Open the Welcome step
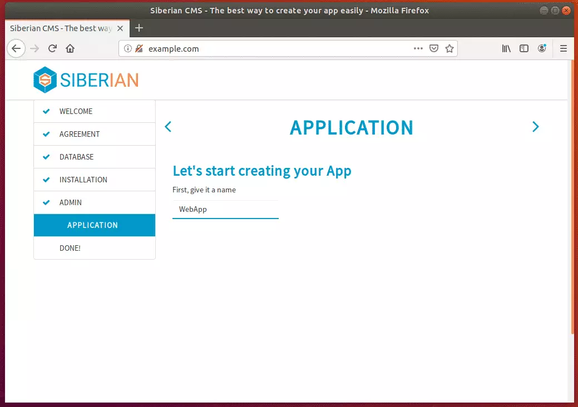 (95, 111)
